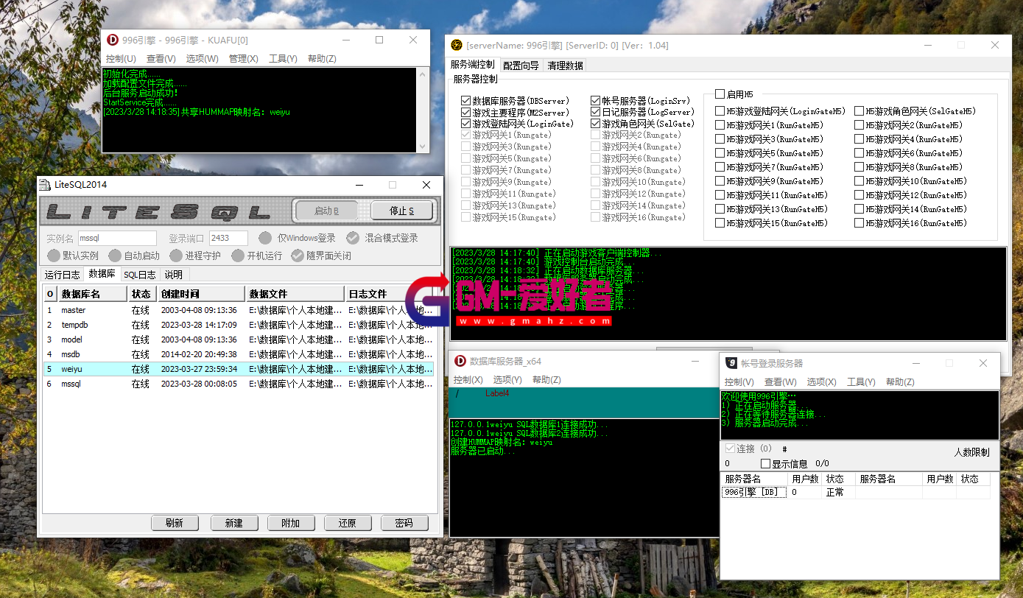
Task: Click the serverName control panel title icon
Action: (457, 45)
